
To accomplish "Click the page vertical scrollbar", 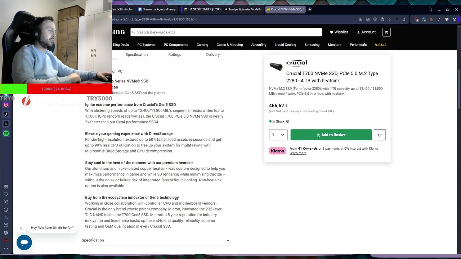I will pos(459,90).
